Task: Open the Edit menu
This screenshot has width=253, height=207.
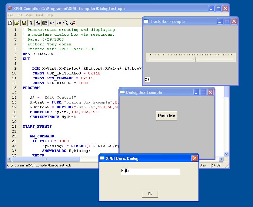Action: tap(19, 15)
